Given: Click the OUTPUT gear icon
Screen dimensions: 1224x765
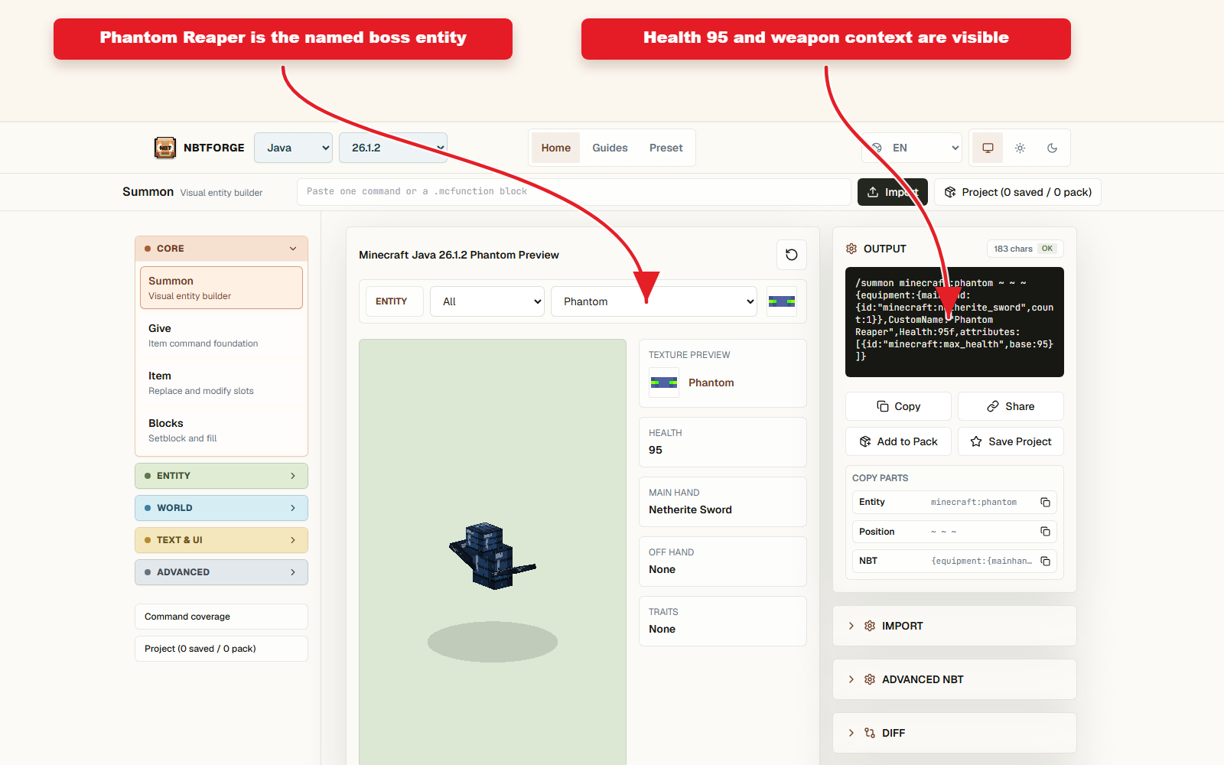Looking at the screenshot, I should tap(851, 249).
